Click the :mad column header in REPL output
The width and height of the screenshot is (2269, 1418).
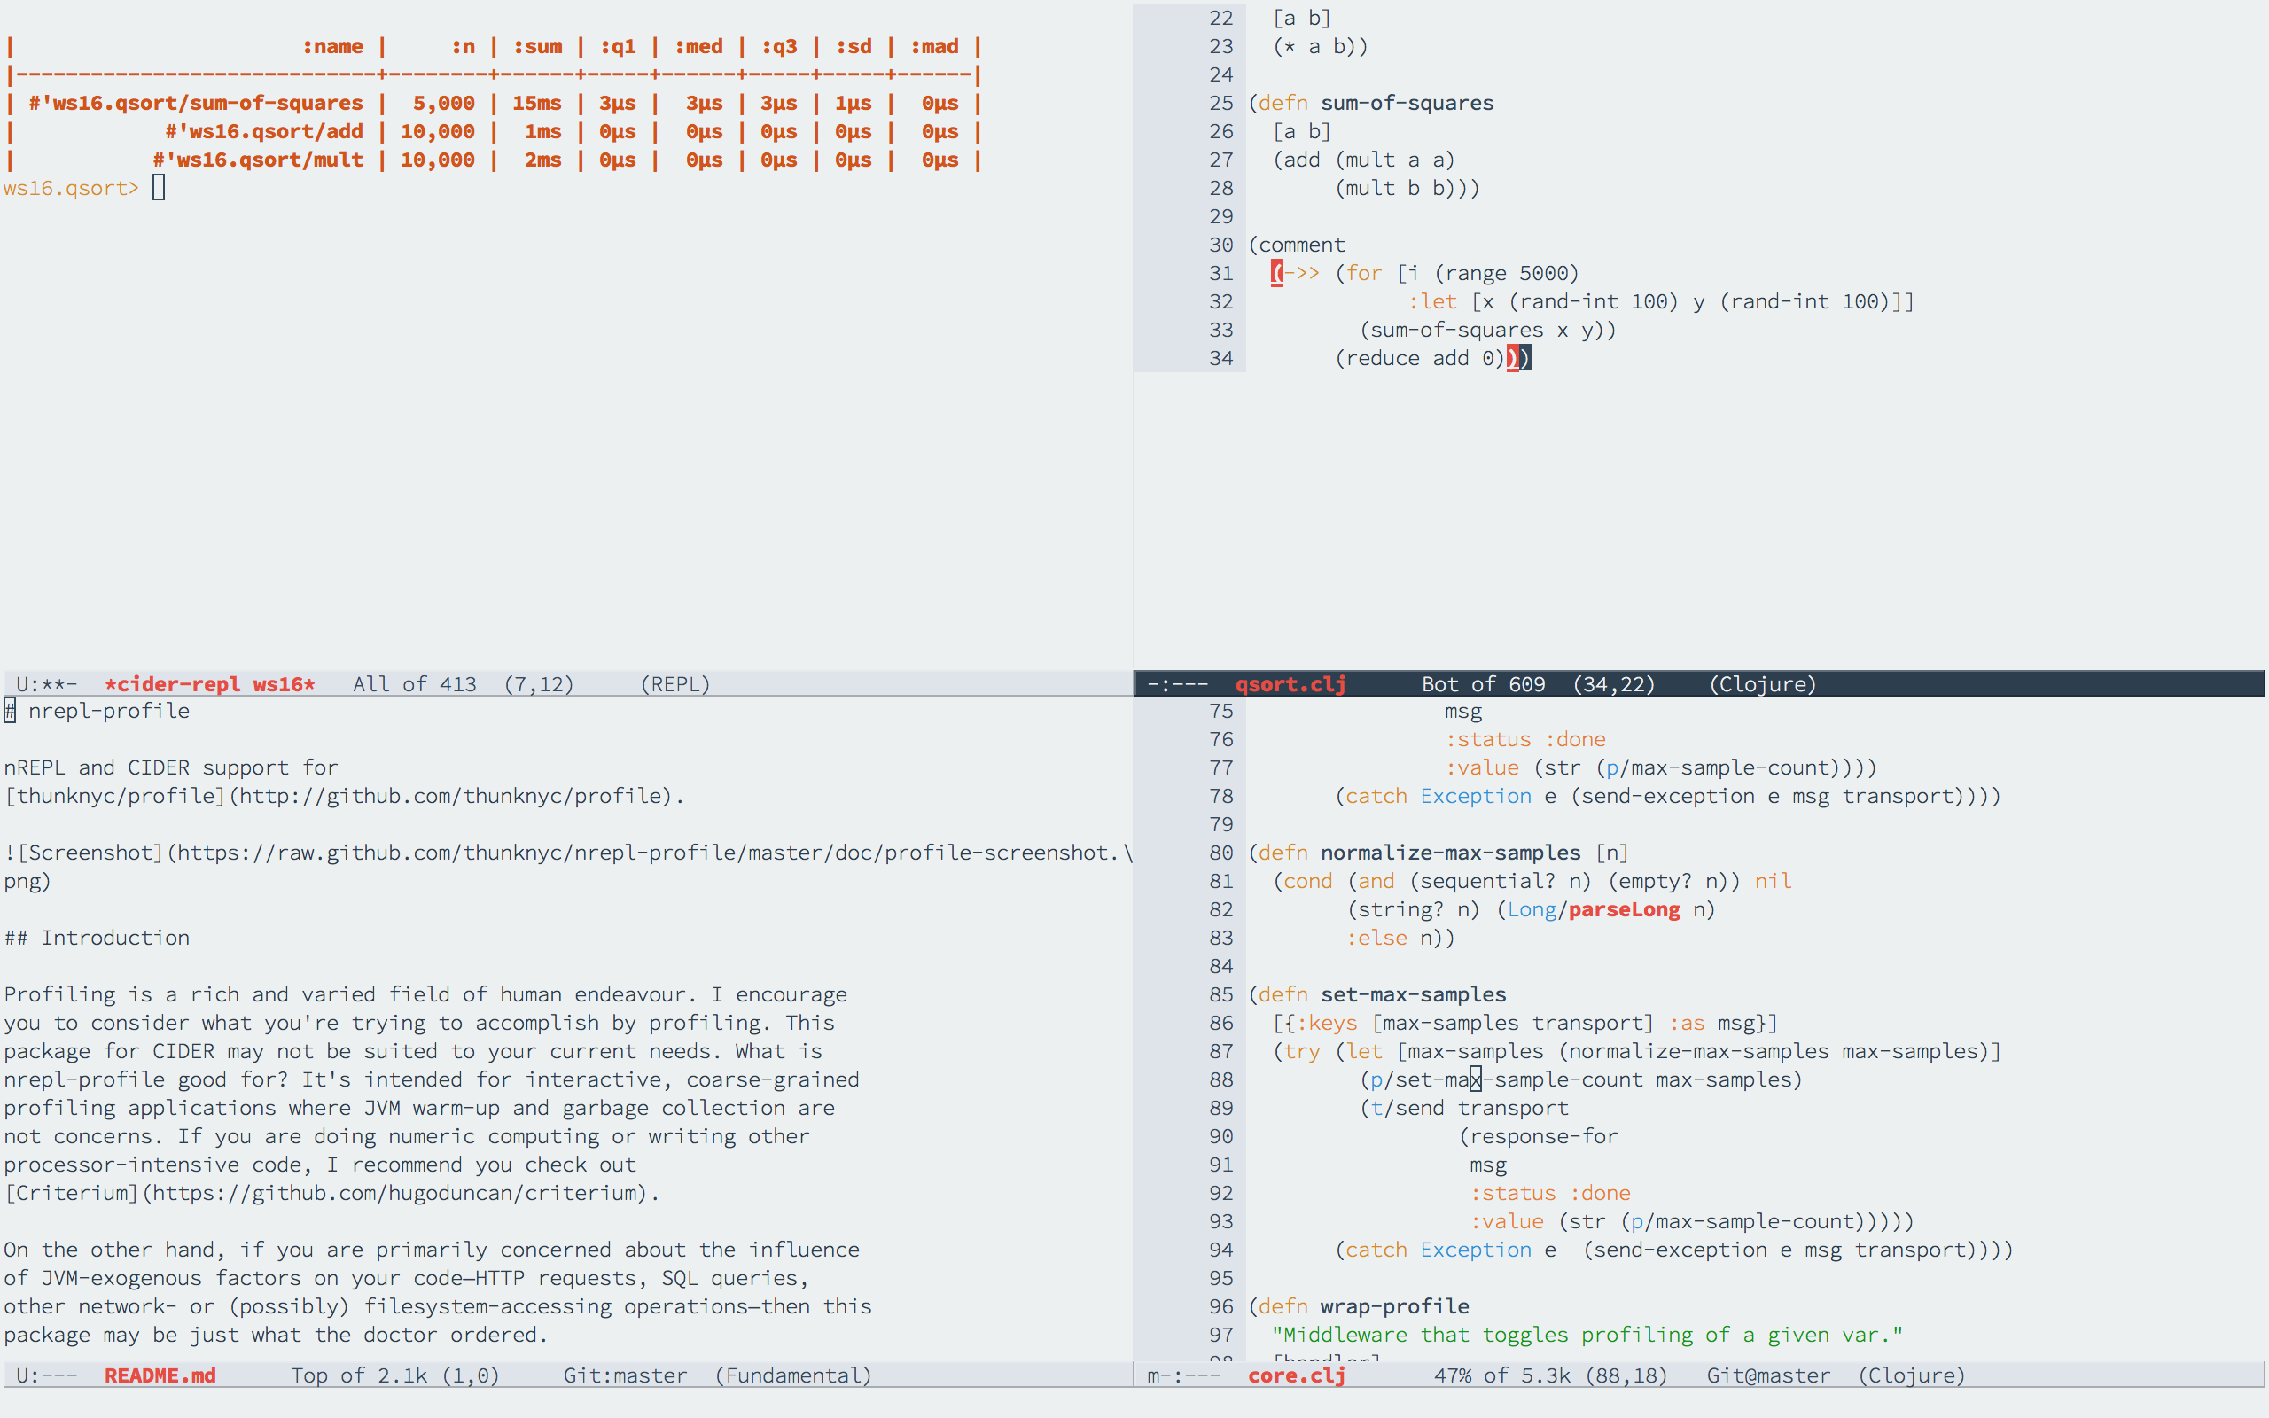tap(934, 46)
